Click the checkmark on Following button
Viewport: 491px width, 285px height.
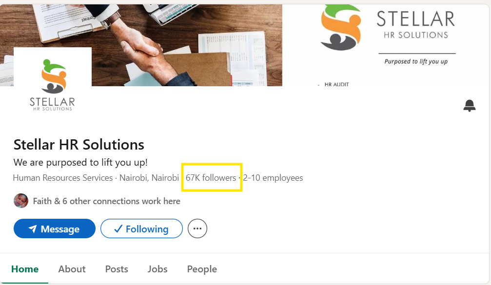pyautogui.click(x=118, y=228)
